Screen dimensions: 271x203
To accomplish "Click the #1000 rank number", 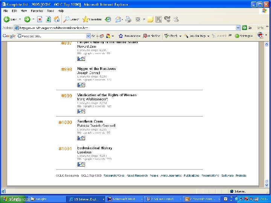I will [x=65, y=122].
